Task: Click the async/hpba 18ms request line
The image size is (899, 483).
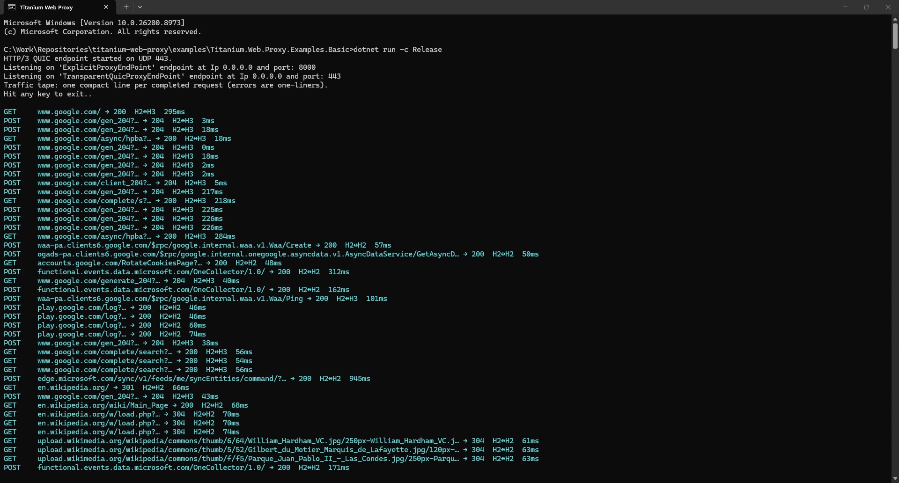Action: point(118,139)
